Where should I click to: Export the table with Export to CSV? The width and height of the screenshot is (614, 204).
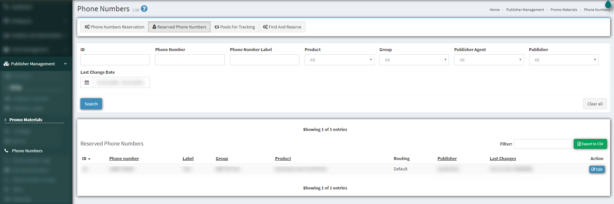tap(590, 144)
